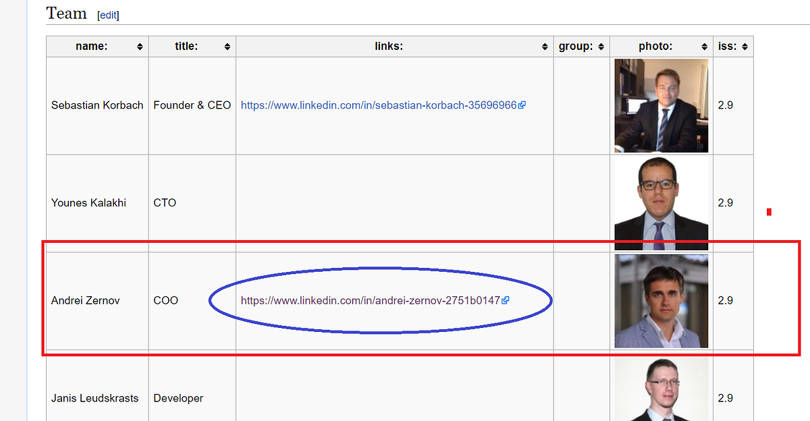Viewport: 810px width, 421px height.
Task: Select iss value 2.9 in Andrei Zernov row
Action: 726,300
